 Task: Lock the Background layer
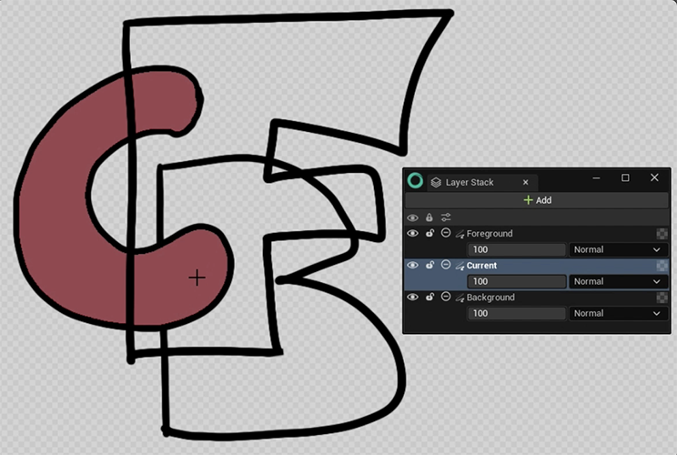coord(429,298)
